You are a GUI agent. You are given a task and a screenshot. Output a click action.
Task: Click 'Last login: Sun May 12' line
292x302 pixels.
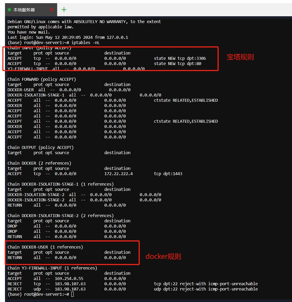click(x=68, y=37)
